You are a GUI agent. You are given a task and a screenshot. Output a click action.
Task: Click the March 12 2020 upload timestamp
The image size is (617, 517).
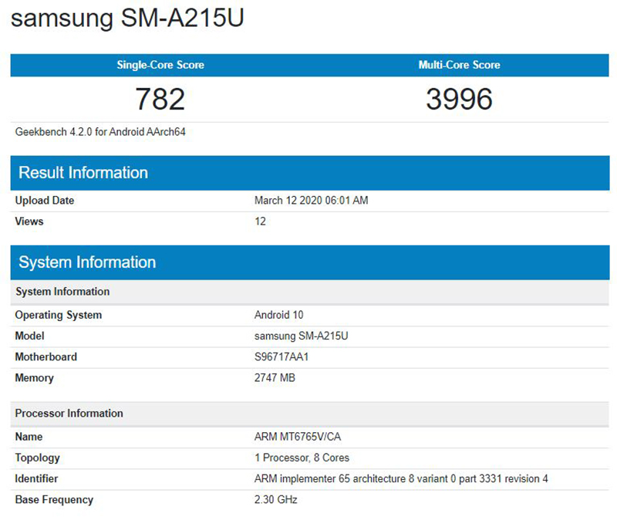pyautogui.click(x=311, y=201)
